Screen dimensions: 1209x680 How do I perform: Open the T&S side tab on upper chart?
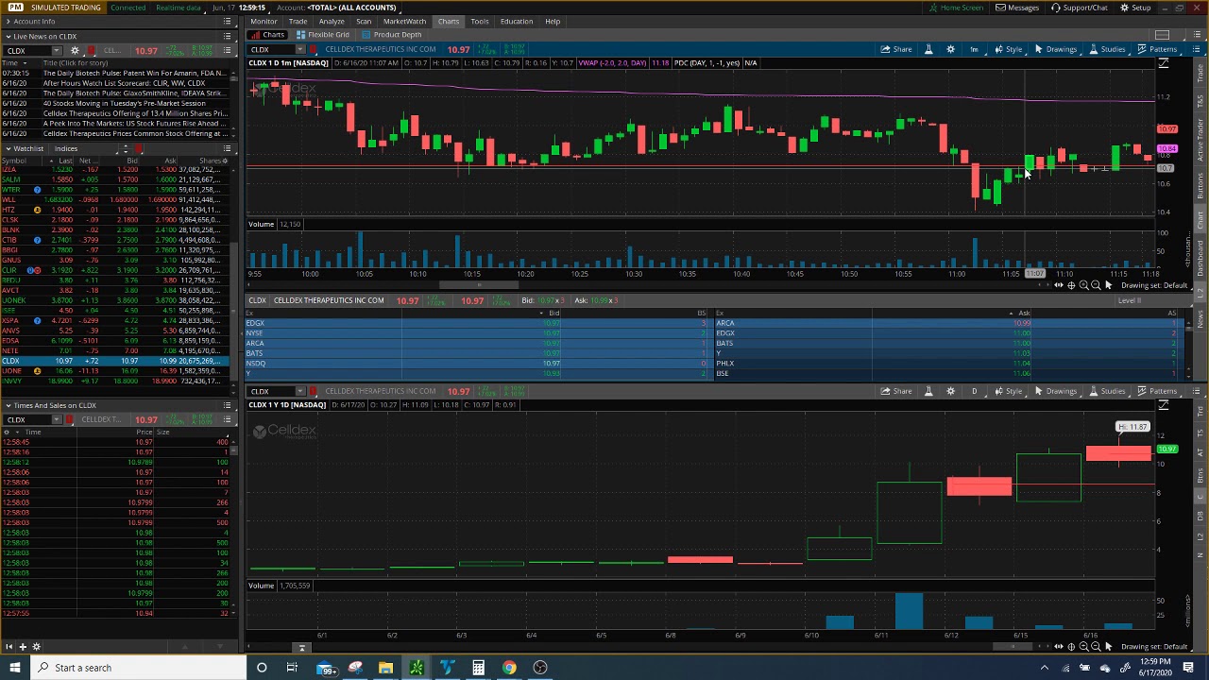[1201, 98]
